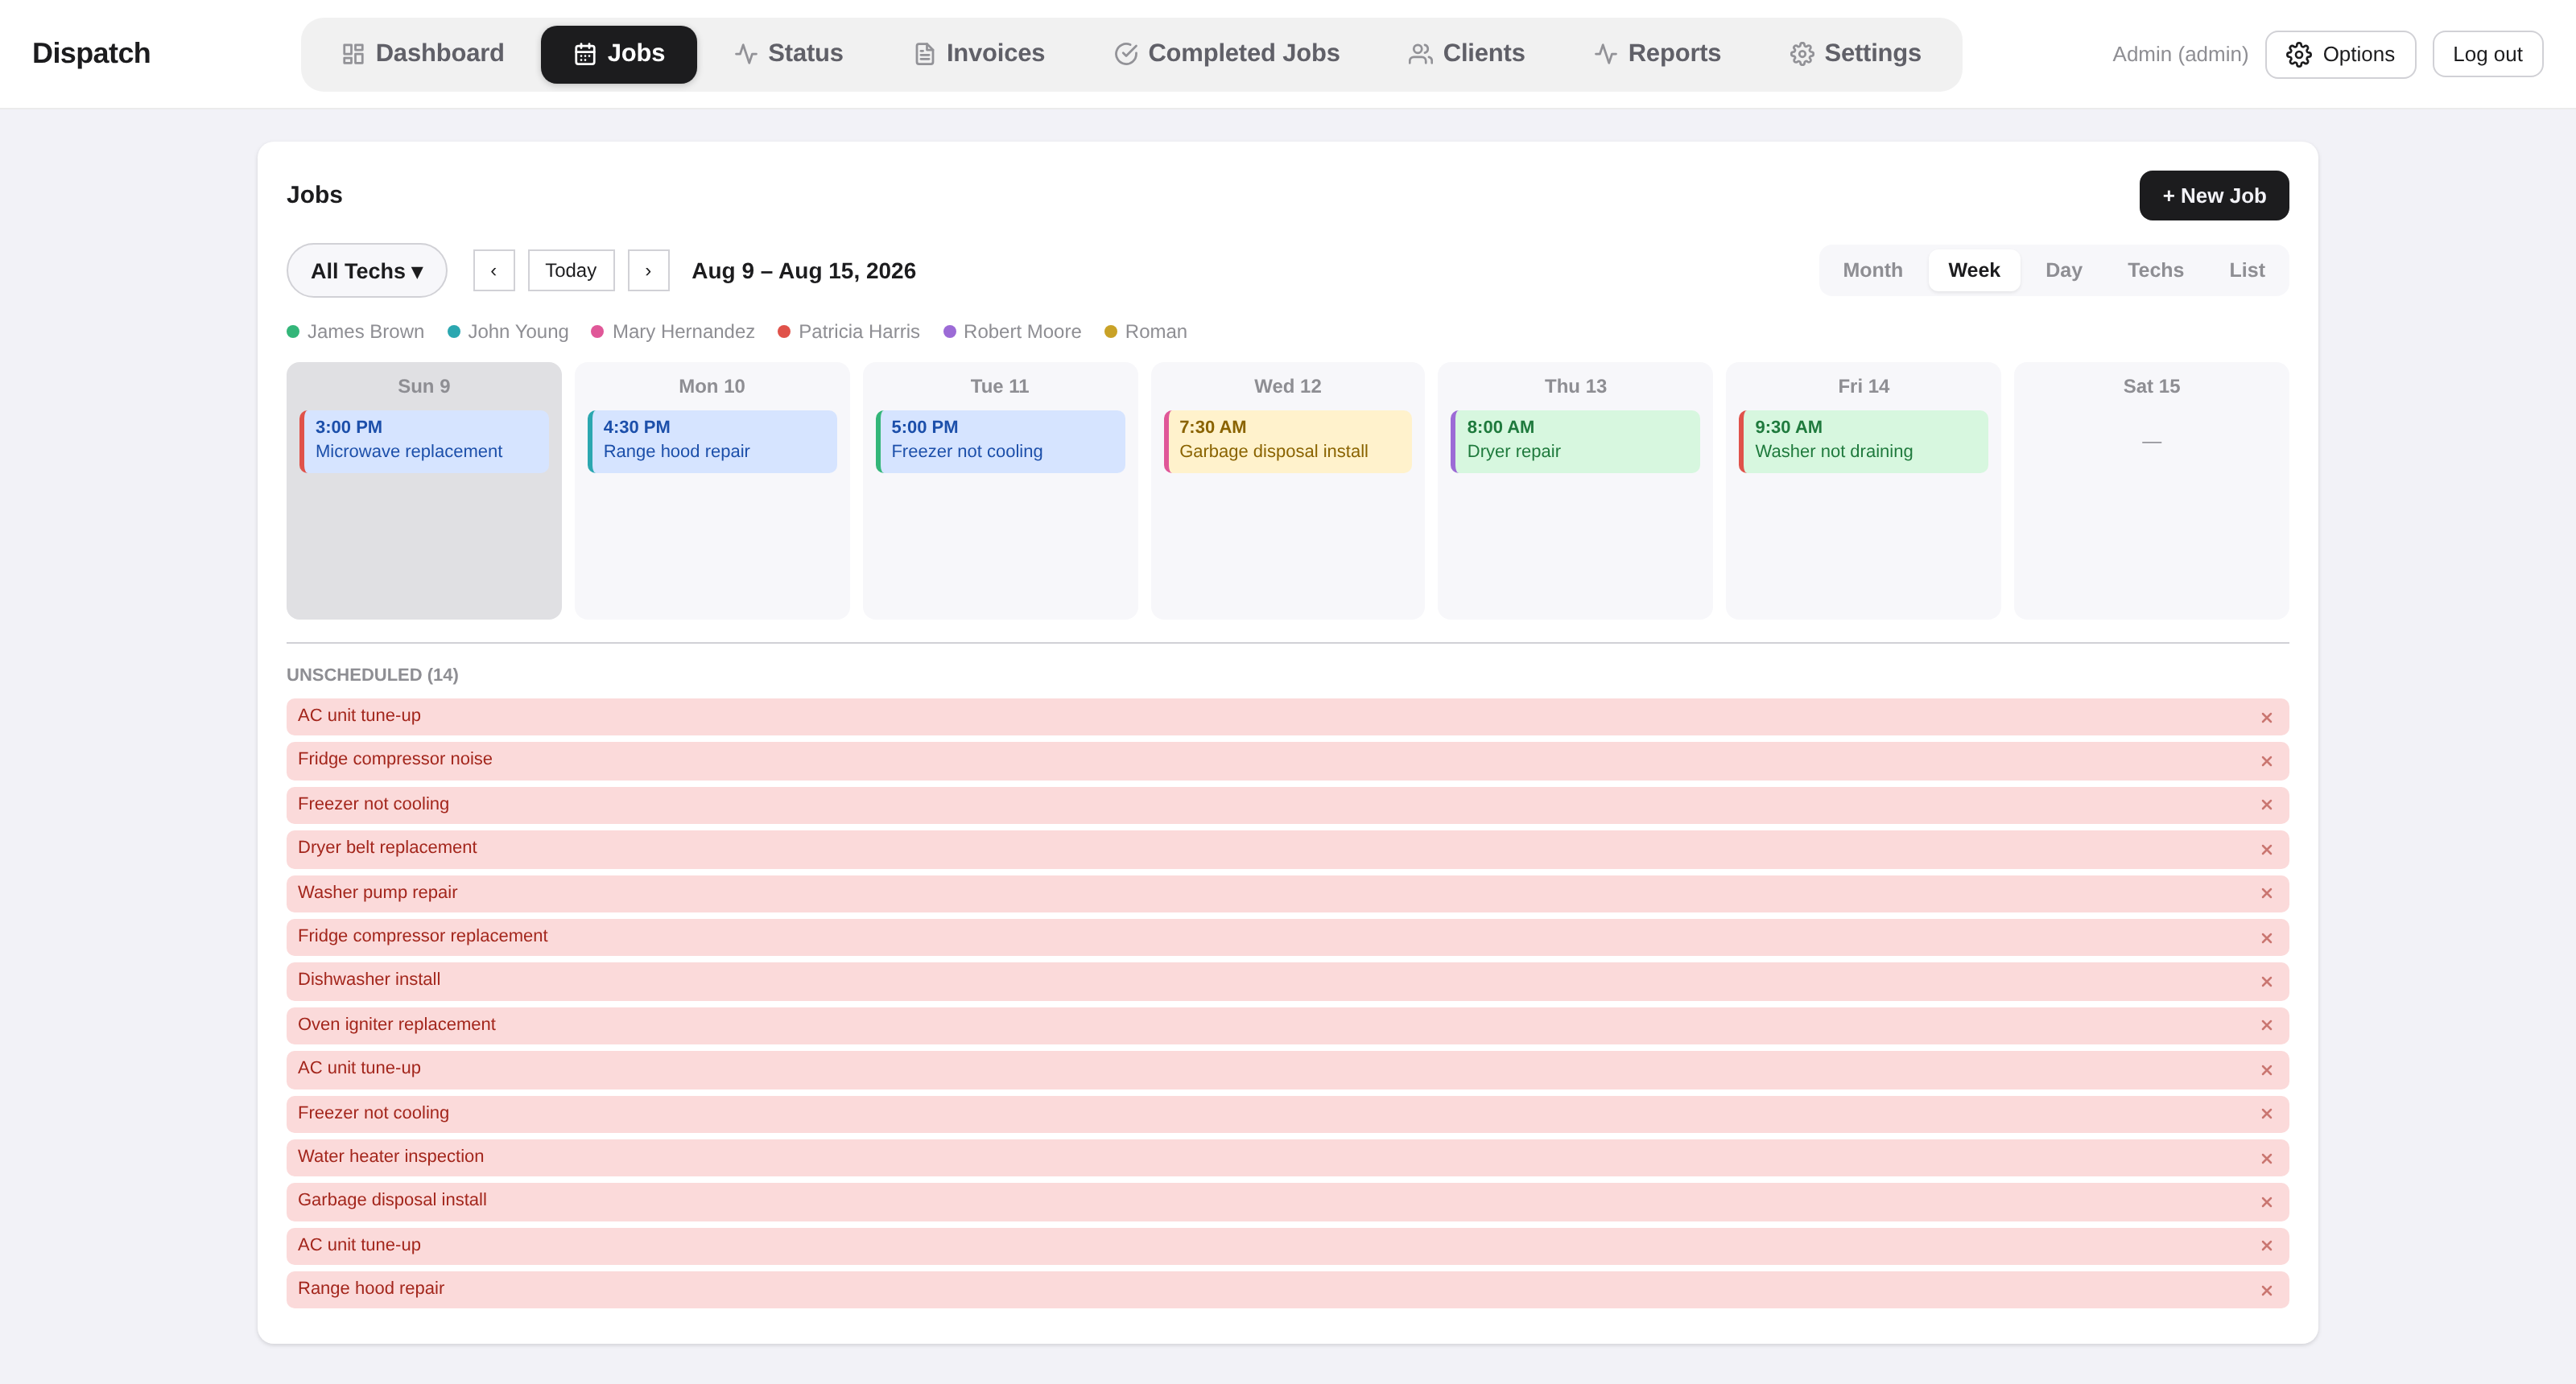Image resolution: width=2576 pixels, height=1384 pixels.
Task: Click the Options gear icon
Action: [2299, 54]
